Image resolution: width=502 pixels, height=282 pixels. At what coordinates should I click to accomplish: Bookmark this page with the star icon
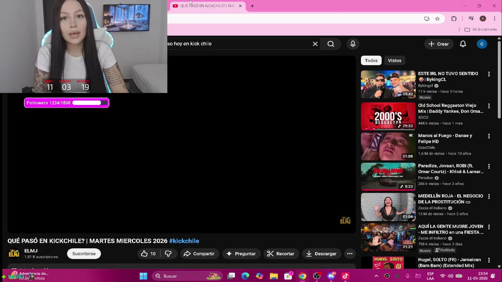437,18
